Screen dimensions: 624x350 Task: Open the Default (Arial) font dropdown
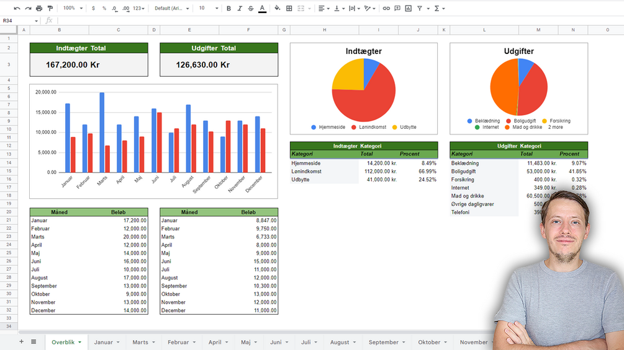pos(171,8)
